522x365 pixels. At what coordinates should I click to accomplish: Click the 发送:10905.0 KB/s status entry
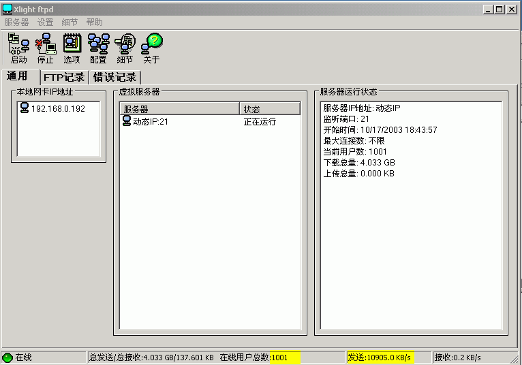point(379,358)
